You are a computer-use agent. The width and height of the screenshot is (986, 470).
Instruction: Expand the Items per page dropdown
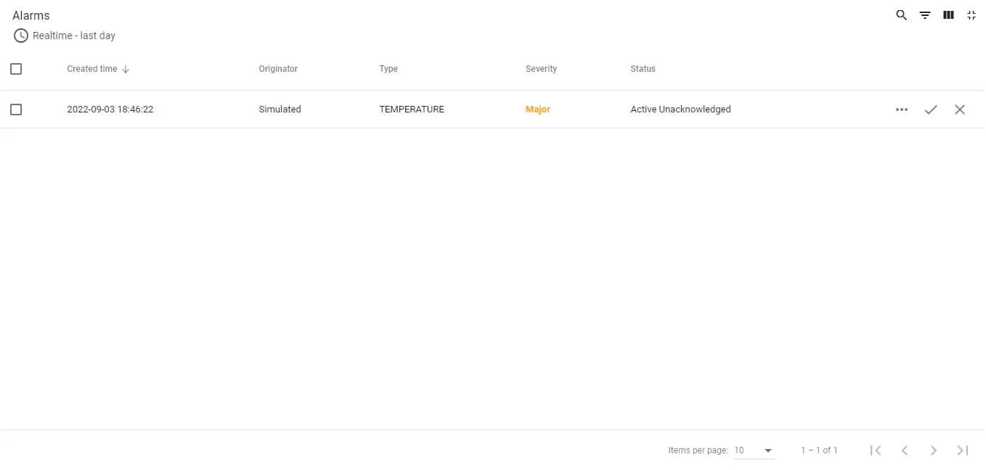(754, 450)
